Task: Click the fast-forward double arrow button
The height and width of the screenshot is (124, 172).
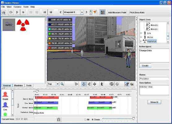Action: click(x=23, y=12)
